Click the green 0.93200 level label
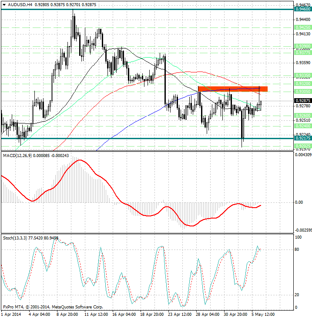Image resolution: width=312 pixels, height=318 pixels. (303, 84)
